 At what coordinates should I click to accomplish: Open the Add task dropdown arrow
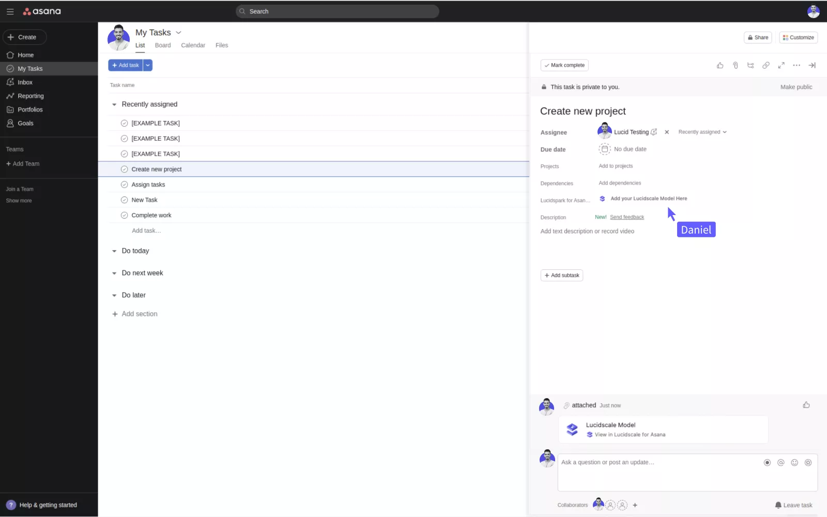click(x=148, y=65)
